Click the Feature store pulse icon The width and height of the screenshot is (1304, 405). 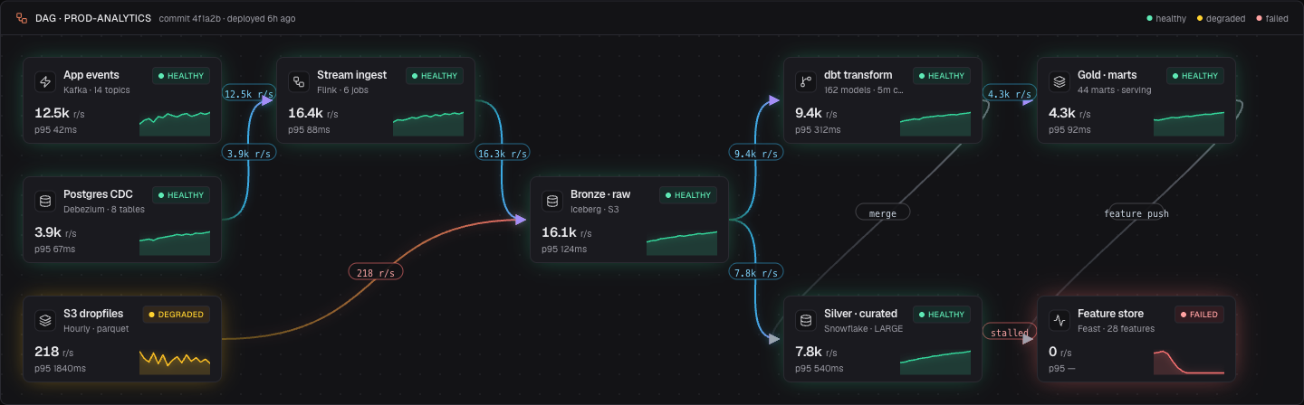1059,319
